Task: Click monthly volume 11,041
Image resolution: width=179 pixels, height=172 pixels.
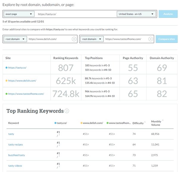Action: coord(155,144)
